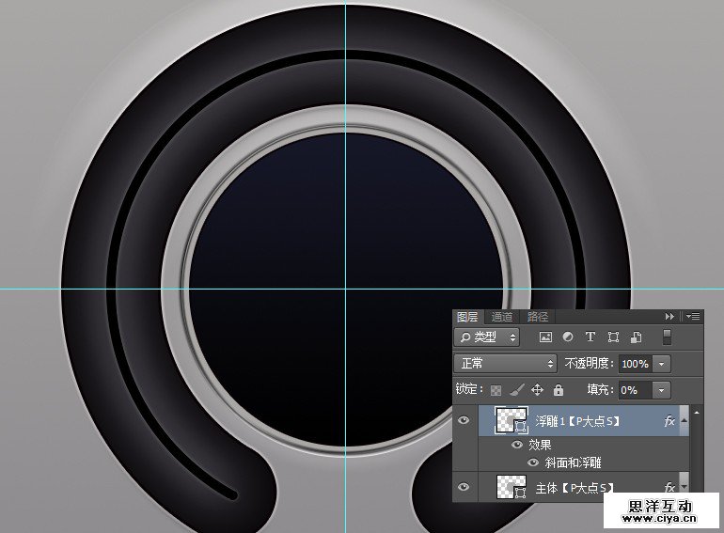Hide the 浮雕1 layer
The height and width of the screenshot is (533, 724).
pyautogui.click(x=464, y=421)
